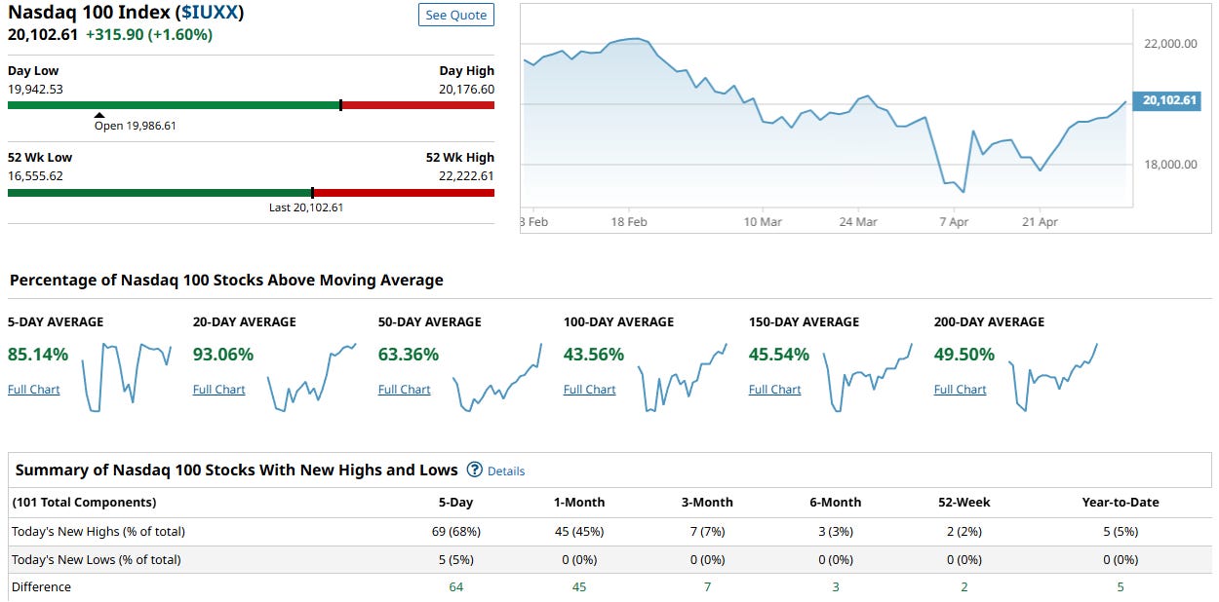Click the help question mark icon beside Details
The height and width of the screenshot is (602, 1219).
click(475, 470)
